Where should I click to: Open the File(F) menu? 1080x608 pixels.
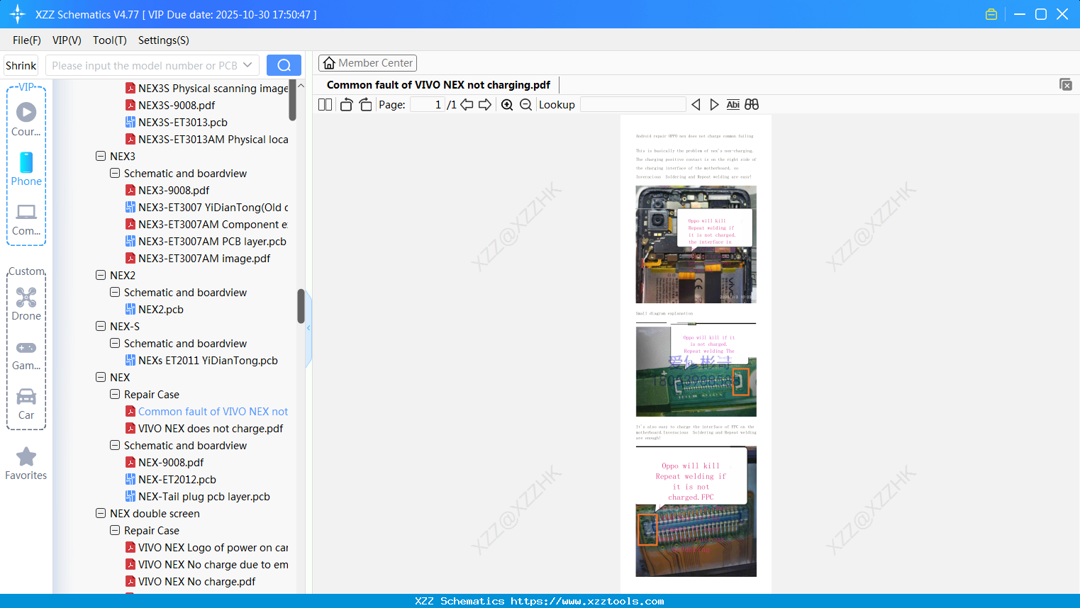click(x=27, y=40)
